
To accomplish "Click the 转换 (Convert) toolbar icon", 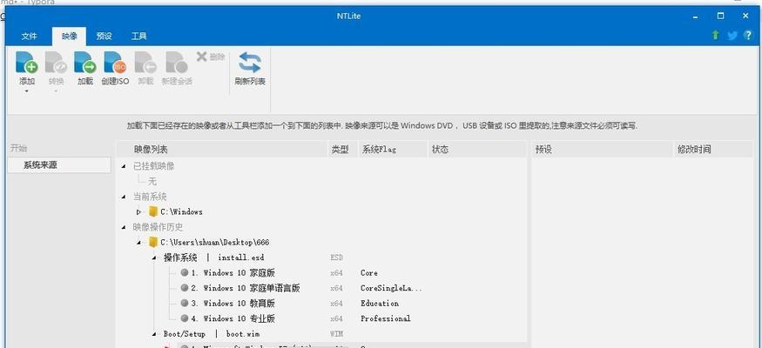I will click(56, 62).
